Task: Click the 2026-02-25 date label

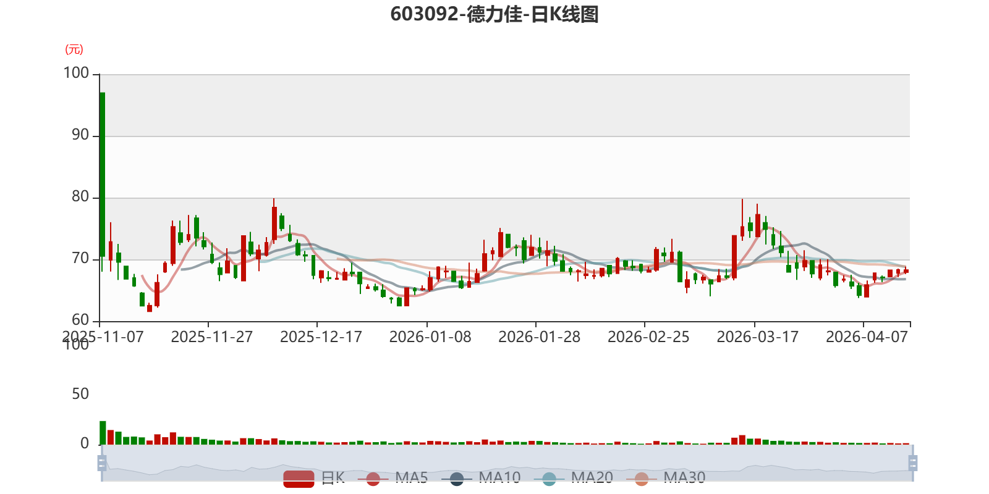Action: (648, 337)
